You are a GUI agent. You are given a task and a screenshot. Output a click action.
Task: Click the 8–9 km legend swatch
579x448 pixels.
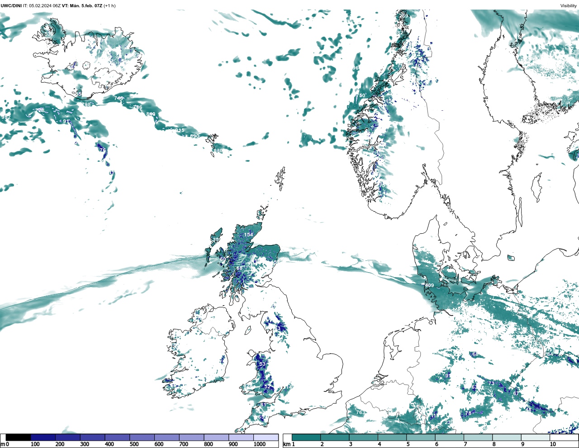point(507,437)
